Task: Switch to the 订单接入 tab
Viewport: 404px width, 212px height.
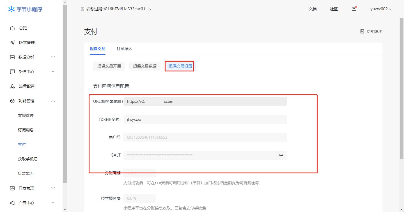Action: click(125, 49)
